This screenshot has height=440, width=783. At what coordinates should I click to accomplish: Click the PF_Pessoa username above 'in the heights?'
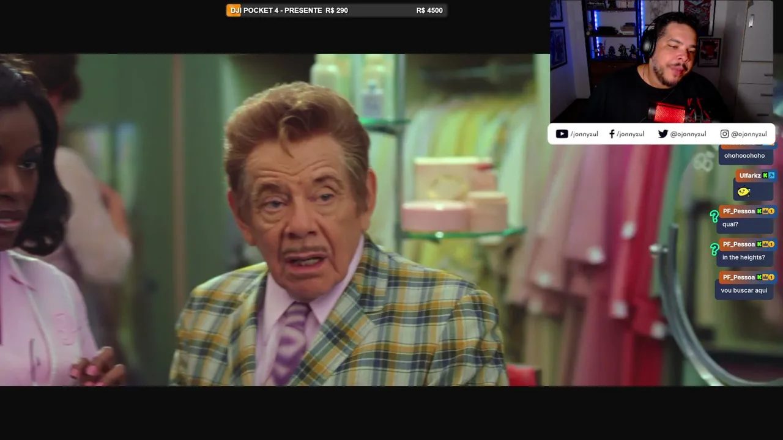point(739,244)
